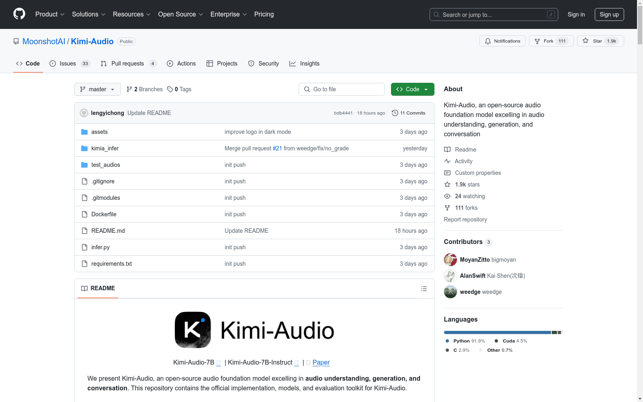Open the MoonshotAI owner link

[x=44, y=41]
